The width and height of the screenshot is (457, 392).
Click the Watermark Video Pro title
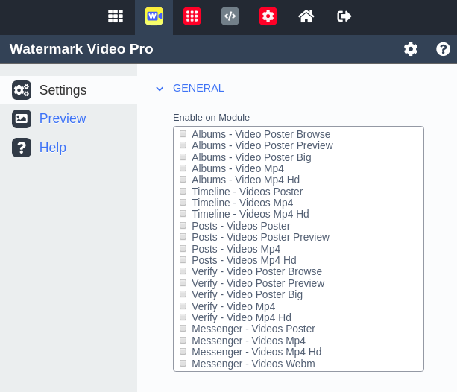point(81,49)
